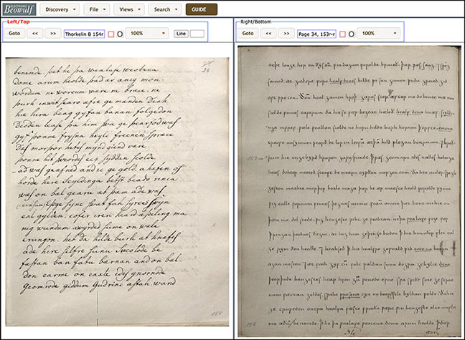
Task: Click the Thorkelin B transcript page image
Action: 117,192
